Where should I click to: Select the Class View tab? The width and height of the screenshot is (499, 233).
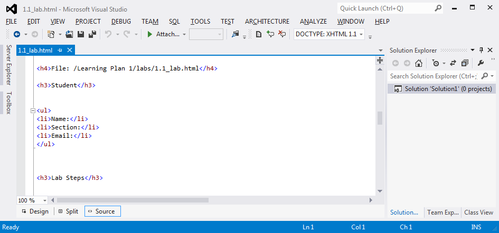pyautogui.click(x=478, y=212)
